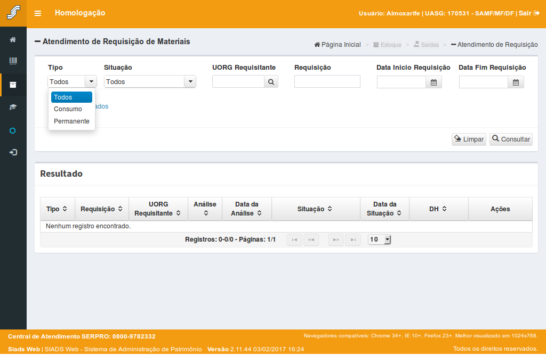Collapse the Atendimento de Requisição de Materiais panel
The image size is (546, 355).
point(38,42)
